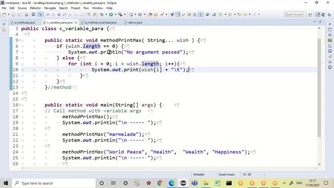Click the green Run button icon
334x188 pixels.
(111, 15)
